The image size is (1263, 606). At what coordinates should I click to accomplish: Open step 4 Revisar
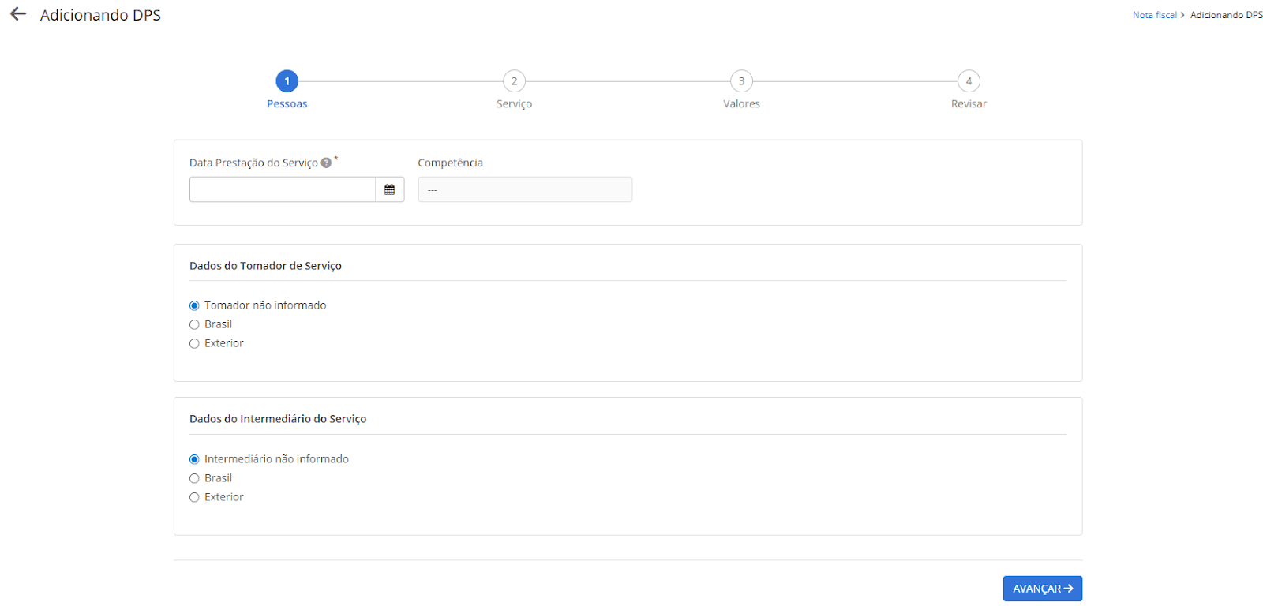pos(969,81)
